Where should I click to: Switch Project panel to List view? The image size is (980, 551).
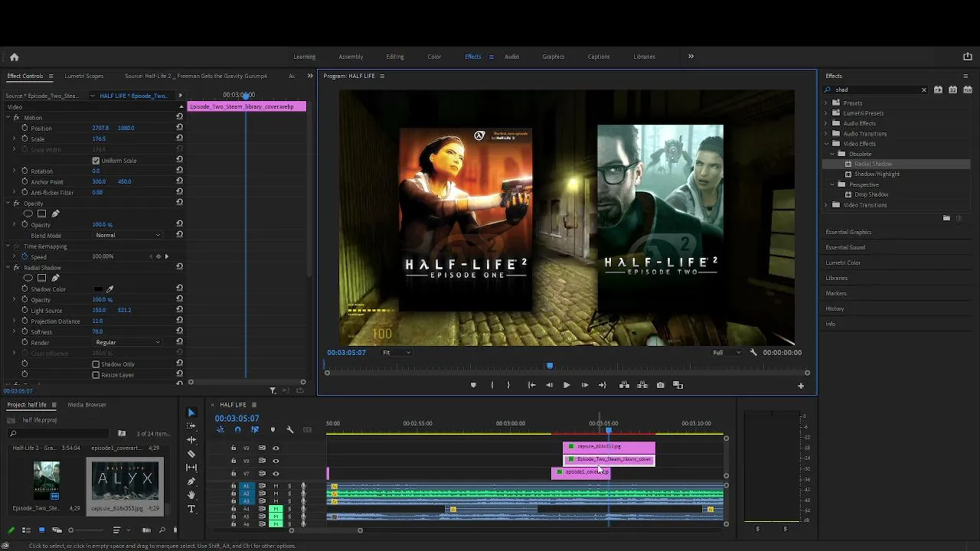coord(26,530)
